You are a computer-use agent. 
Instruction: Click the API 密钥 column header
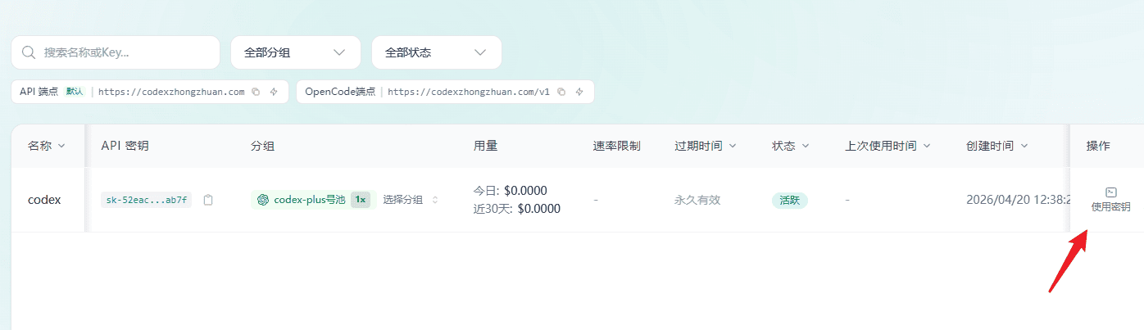pos(125,146)
